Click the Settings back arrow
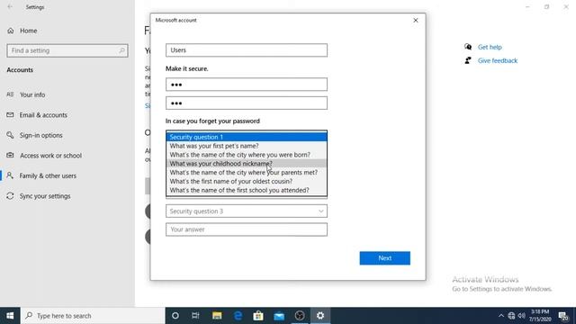The width and height of the screenshot is (576, 324). point(10,7)
